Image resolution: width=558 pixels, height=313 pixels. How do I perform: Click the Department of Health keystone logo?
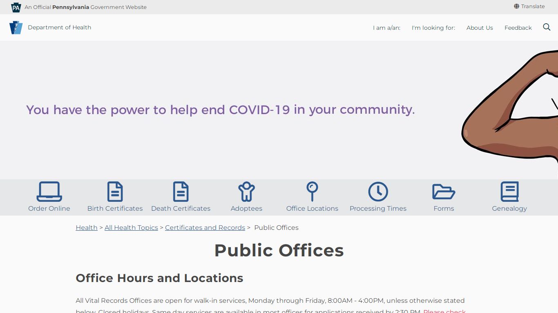point(16,28)
